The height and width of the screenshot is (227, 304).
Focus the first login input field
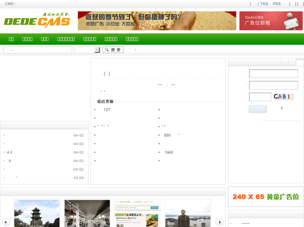(x=273, y=74)
